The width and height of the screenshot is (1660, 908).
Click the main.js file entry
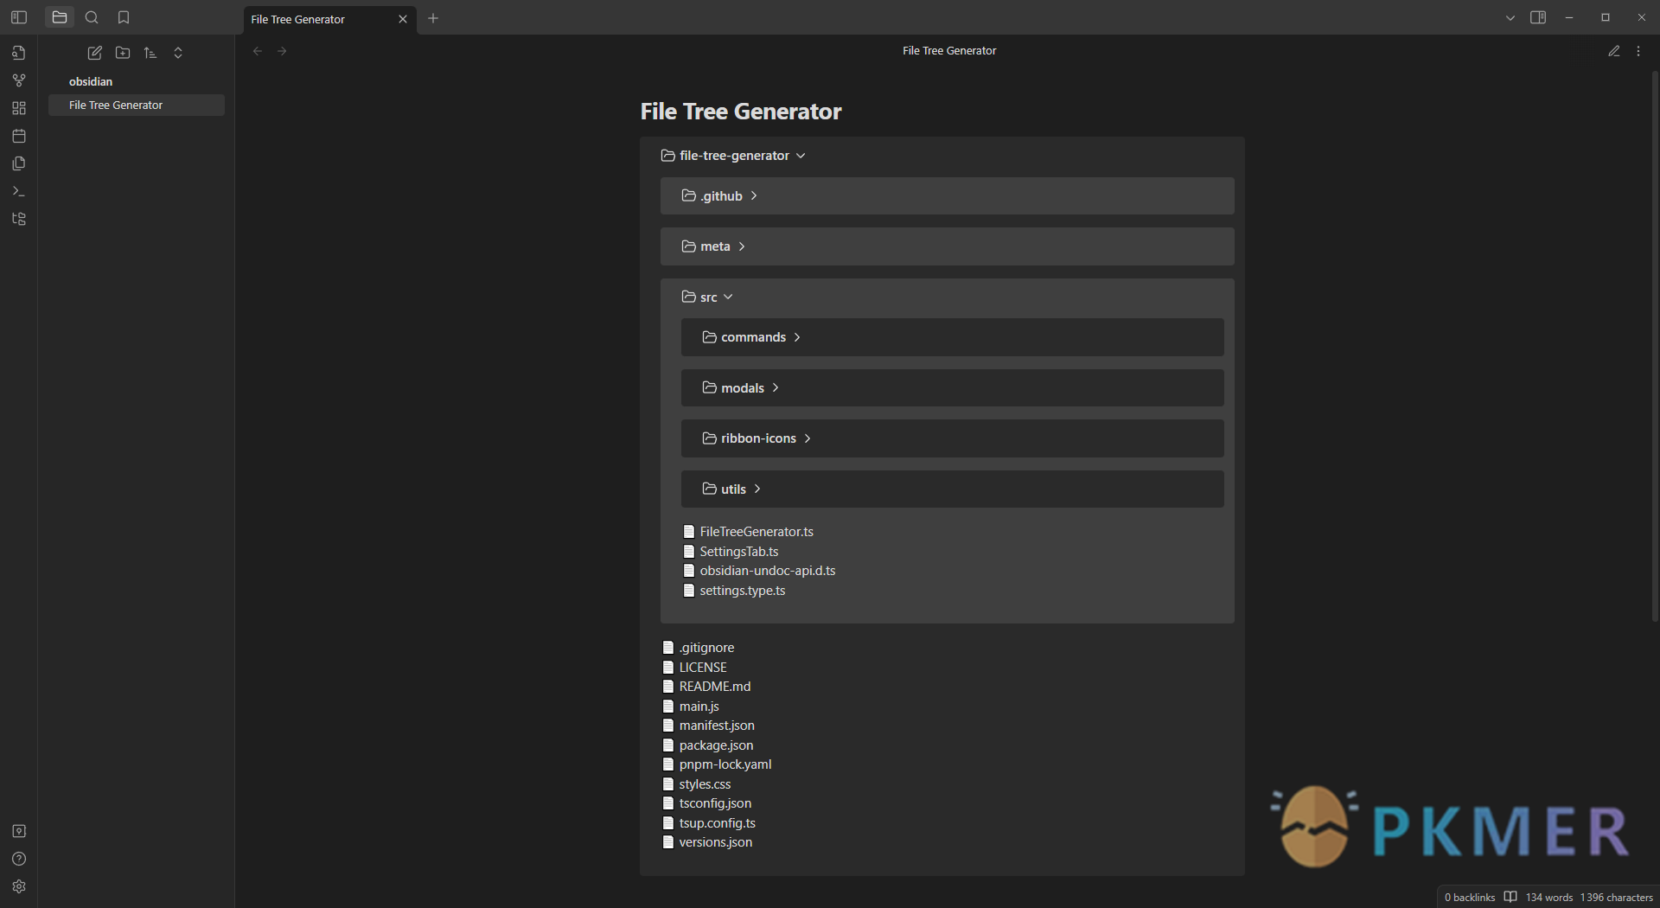691,707
